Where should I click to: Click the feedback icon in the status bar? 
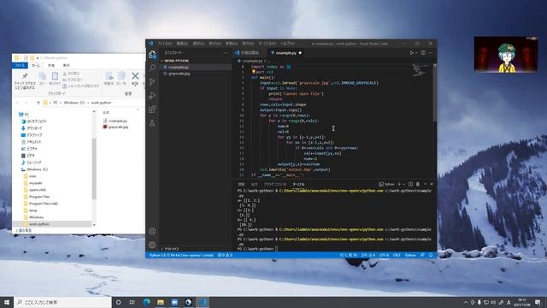(x=422, y=255)
